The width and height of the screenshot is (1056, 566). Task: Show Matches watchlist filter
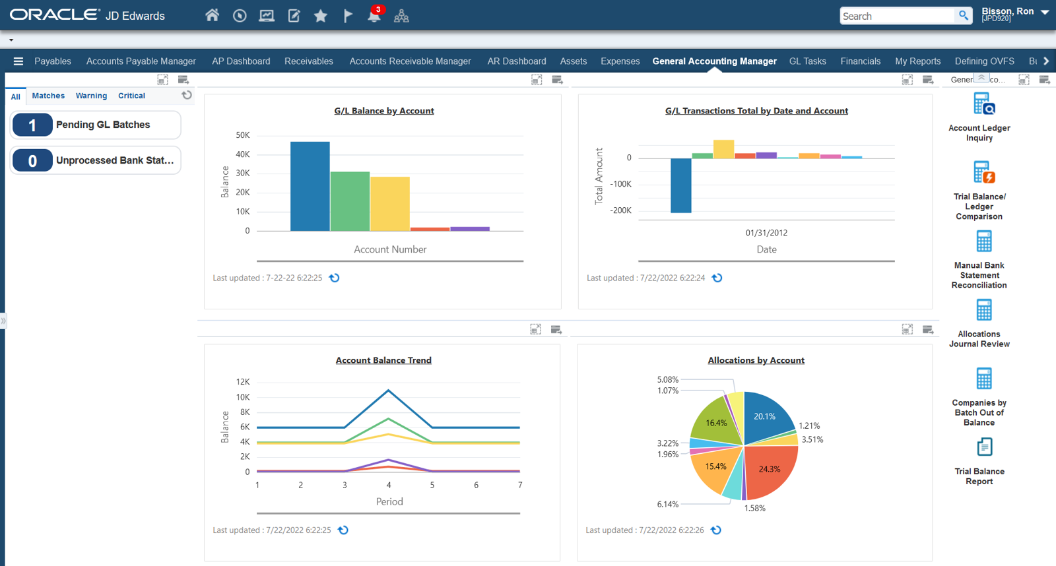[48, 96]
